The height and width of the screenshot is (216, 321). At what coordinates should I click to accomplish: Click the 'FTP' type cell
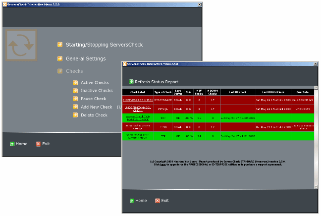click(x=163, y=136)
